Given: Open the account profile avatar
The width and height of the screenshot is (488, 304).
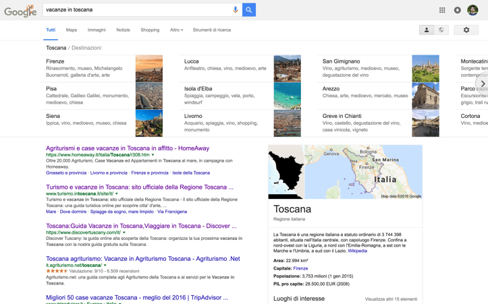Looking at the screenshot, I should click(472, 10).
